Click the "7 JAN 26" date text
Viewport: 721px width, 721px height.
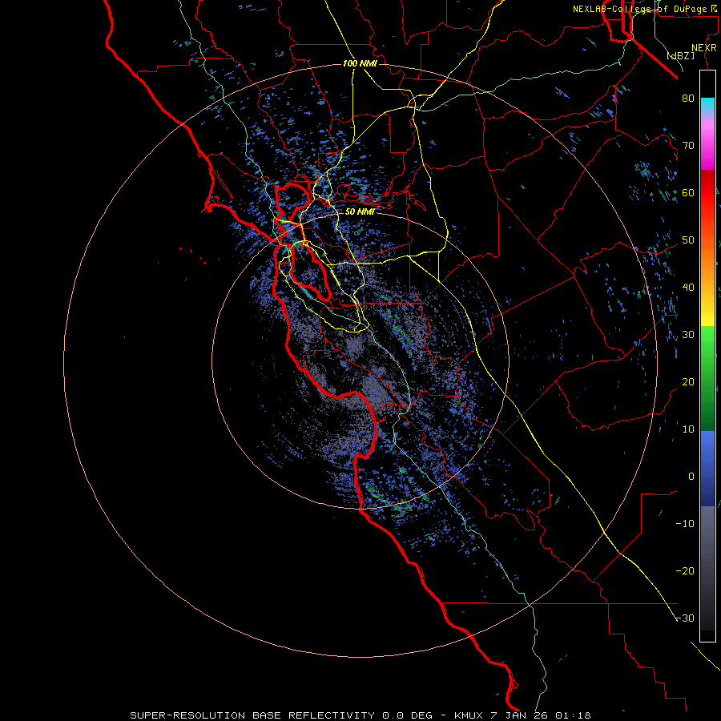point(518,715)
